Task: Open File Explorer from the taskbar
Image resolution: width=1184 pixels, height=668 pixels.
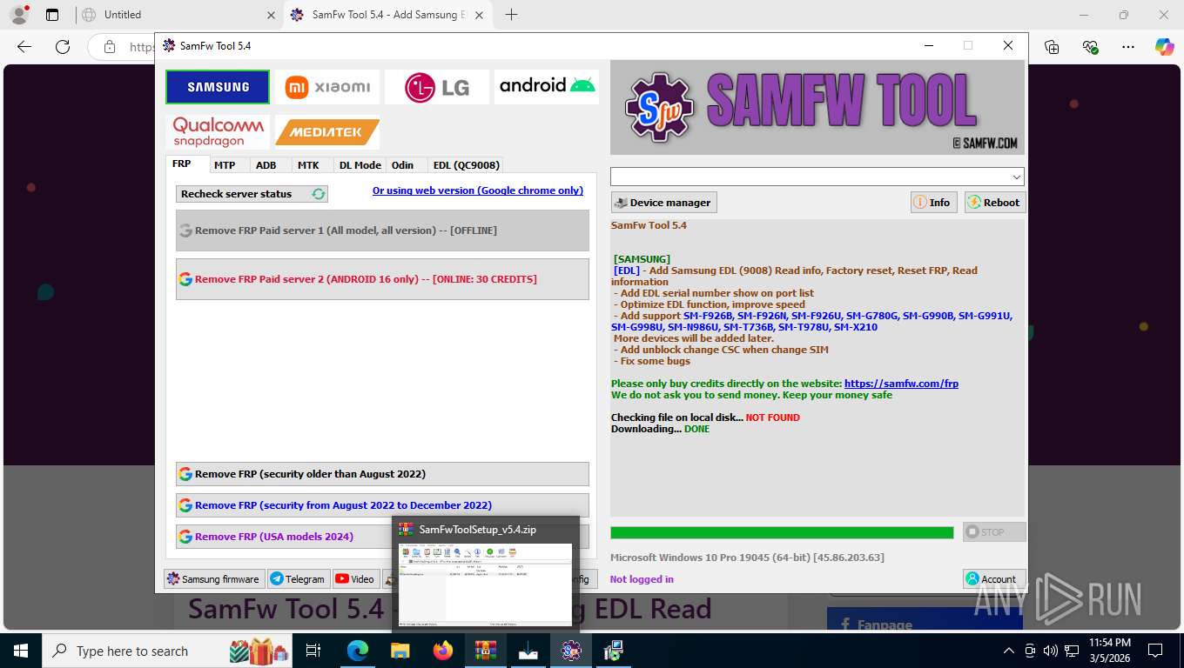Action: 400,651
